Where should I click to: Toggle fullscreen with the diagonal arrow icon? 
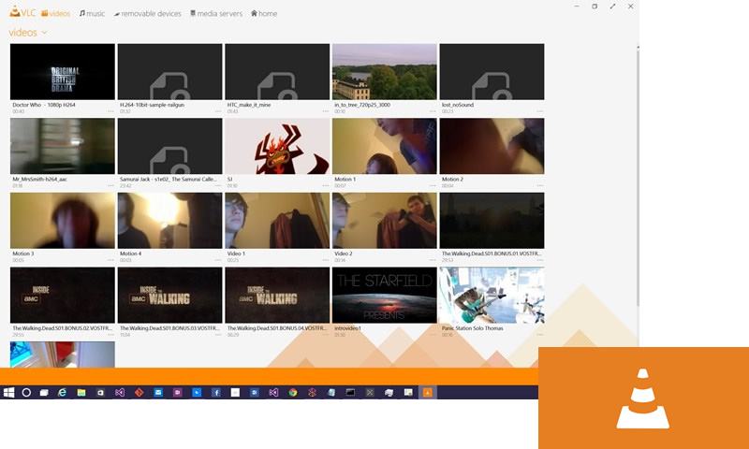tap(612, 7)
